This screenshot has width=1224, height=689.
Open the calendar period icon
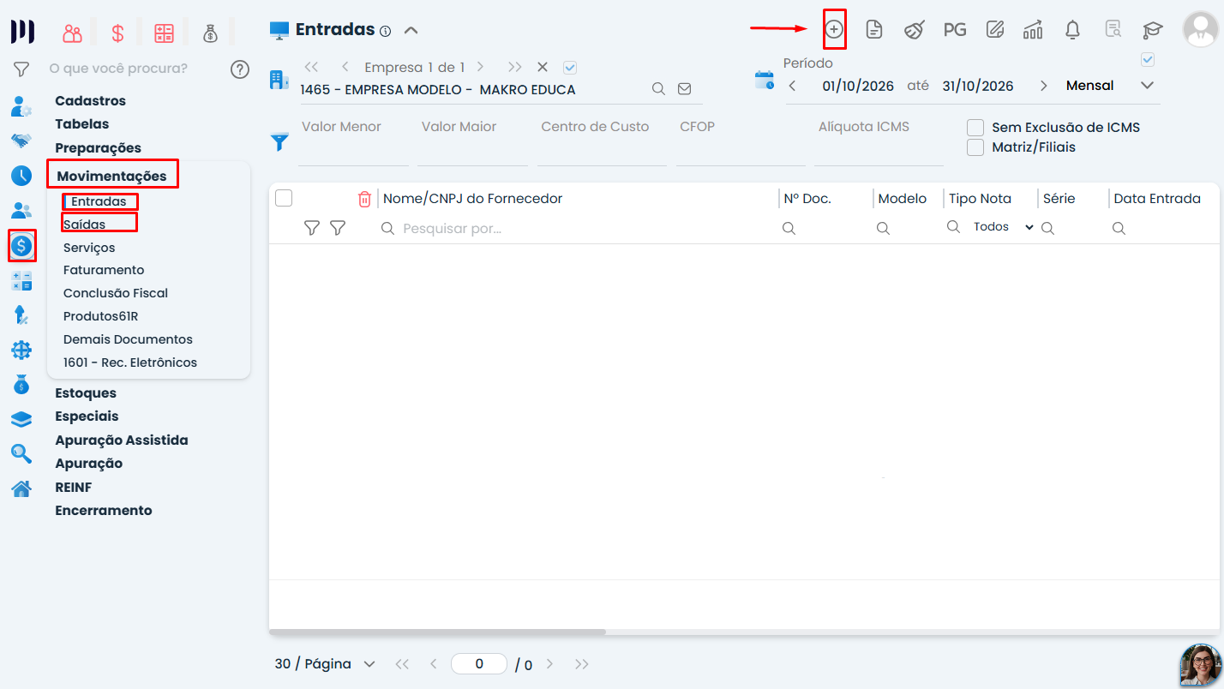pyautogui.click(x=764, y=81)
